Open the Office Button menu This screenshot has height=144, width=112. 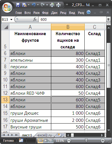[x=7, y=8]
